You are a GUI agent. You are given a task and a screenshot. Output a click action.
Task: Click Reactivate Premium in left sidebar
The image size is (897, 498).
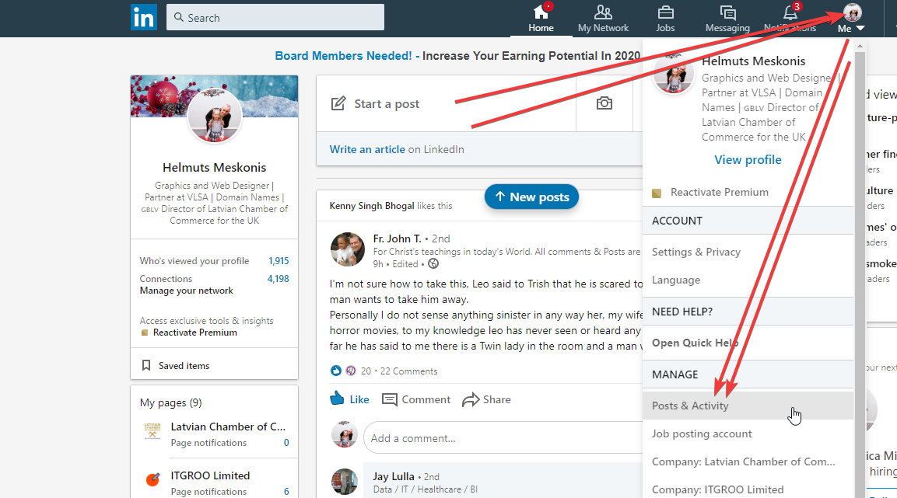194,333
